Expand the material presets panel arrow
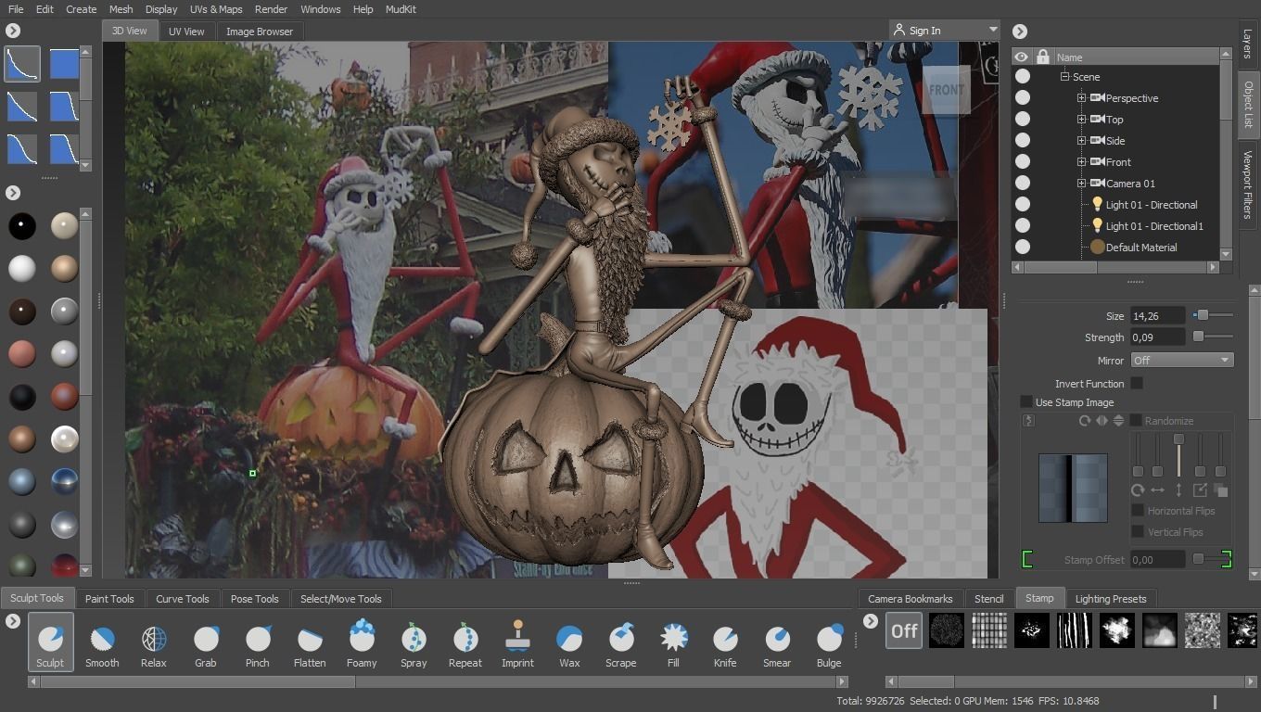The height and width of the screenshot is (712, 1261). (13, 193)
